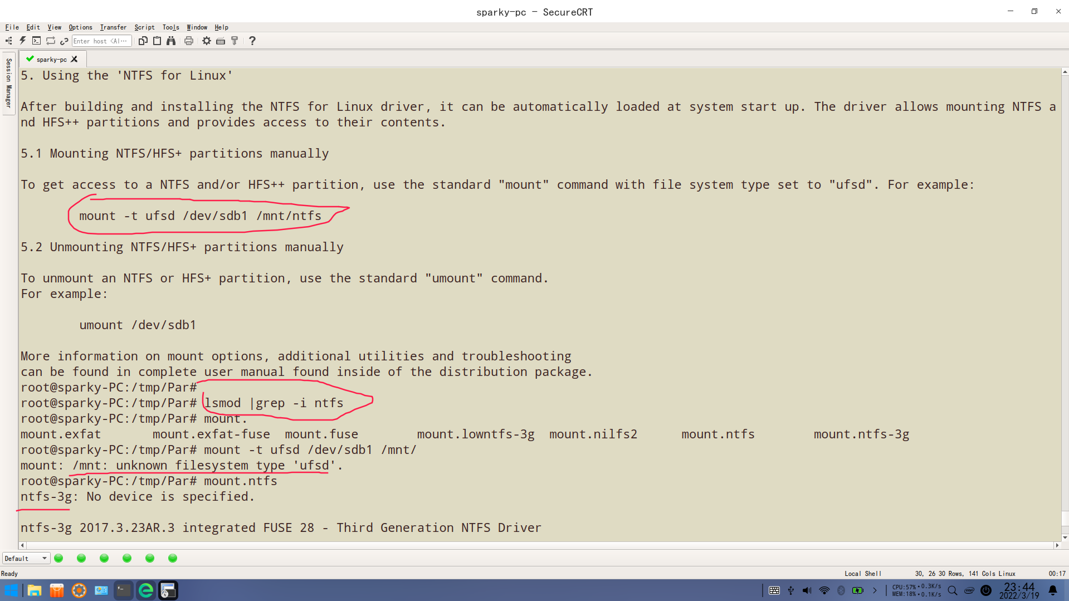
Task: Click the battery tray icon
Action: 858,590
